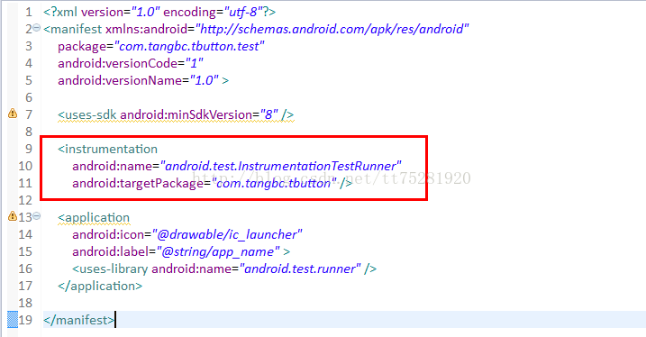Click the opening manifest tag name on line 2
This screenshot has width=646, height=337.
coord(72,29)
